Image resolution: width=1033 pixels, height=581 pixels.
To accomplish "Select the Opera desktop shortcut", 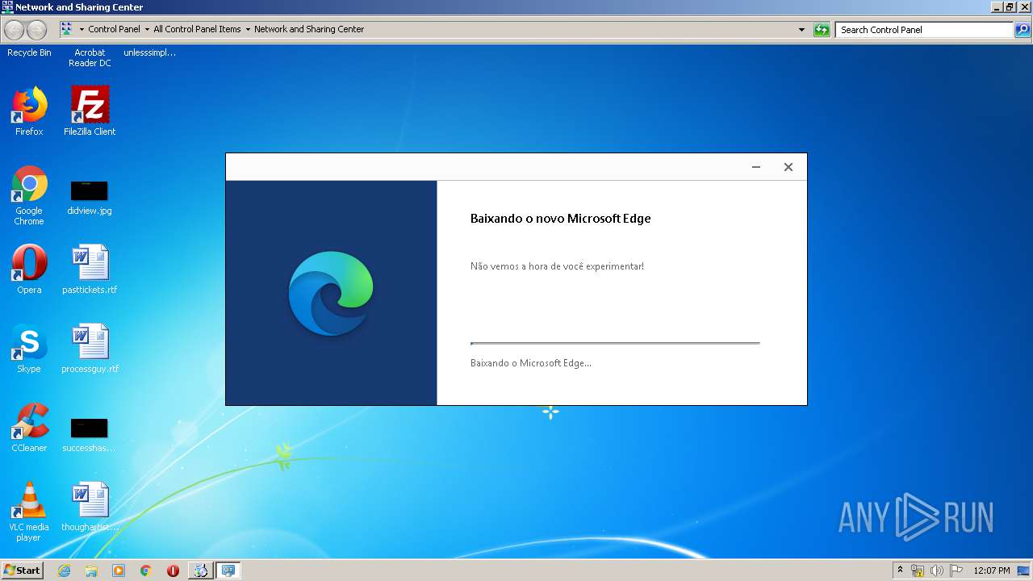I will click(29, 270).
